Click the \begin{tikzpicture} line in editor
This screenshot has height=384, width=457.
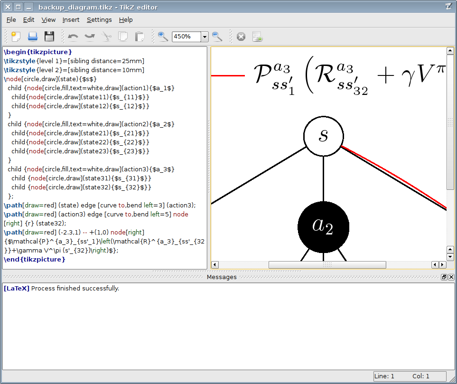point(38,52)
